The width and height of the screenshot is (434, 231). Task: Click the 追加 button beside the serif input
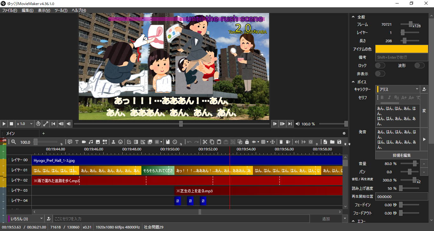(326, 219)
